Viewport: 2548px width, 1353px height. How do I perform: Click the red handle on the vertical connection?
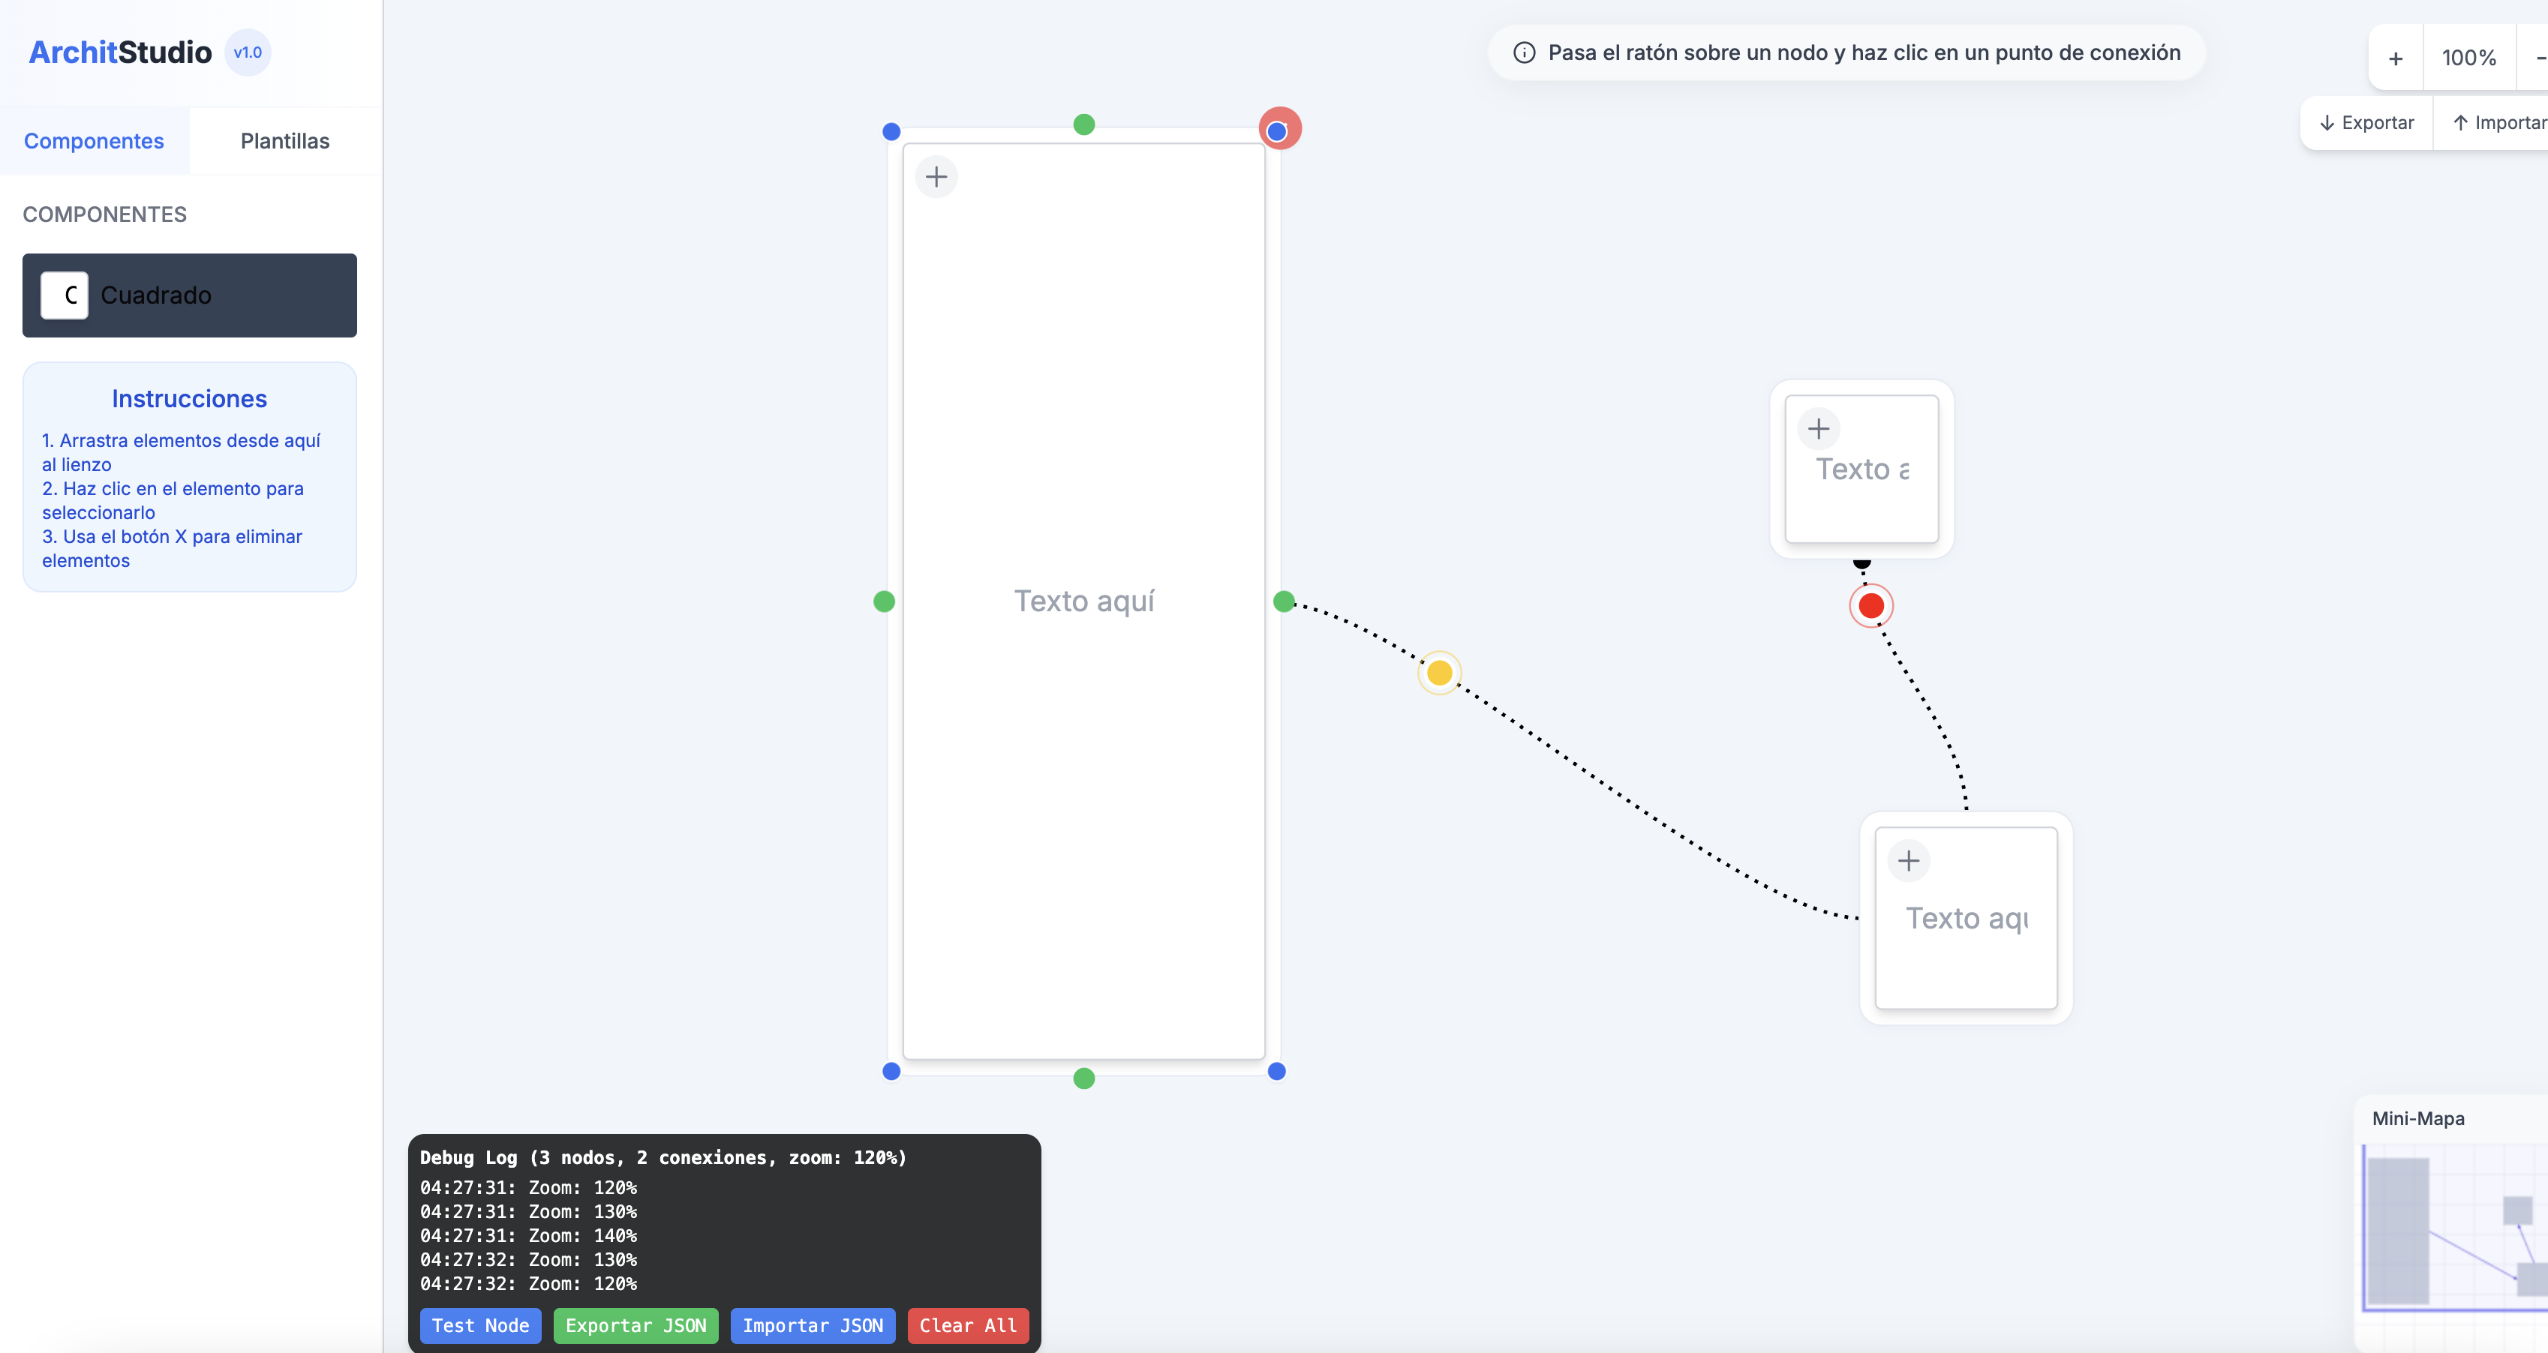(1870, 606)
